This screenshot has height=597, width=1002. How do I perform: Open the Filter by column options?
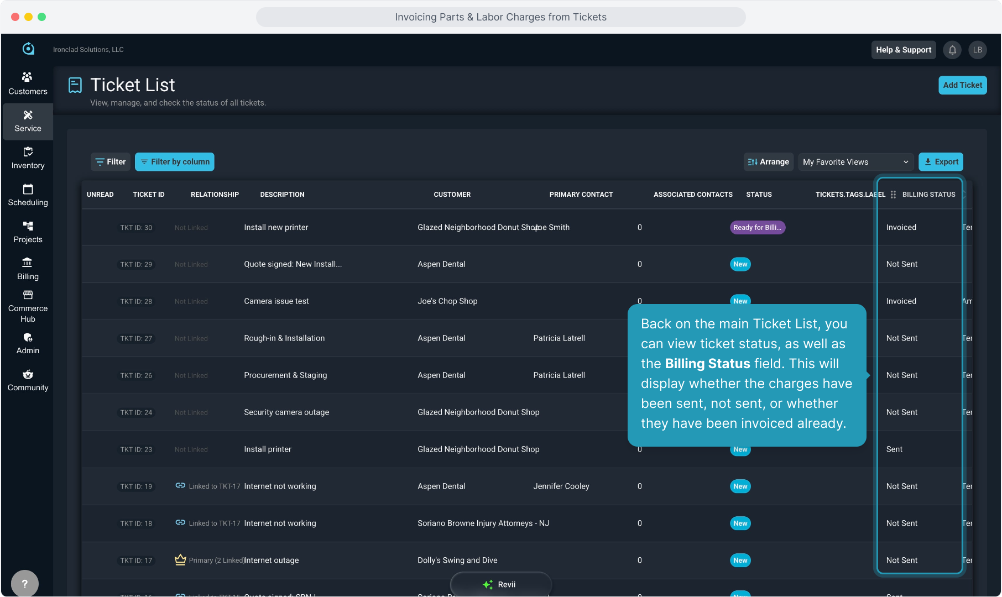point(175,162)
